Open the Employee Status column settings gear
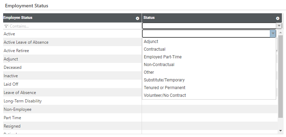286x137 pixels. click(137, 19)
